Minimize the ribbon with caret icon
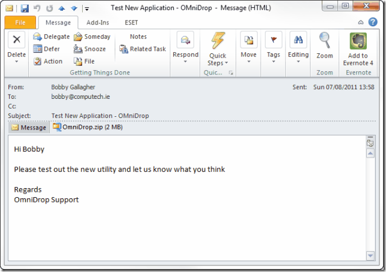The width and height of the screenshot is (386, 272). point(361,22)
